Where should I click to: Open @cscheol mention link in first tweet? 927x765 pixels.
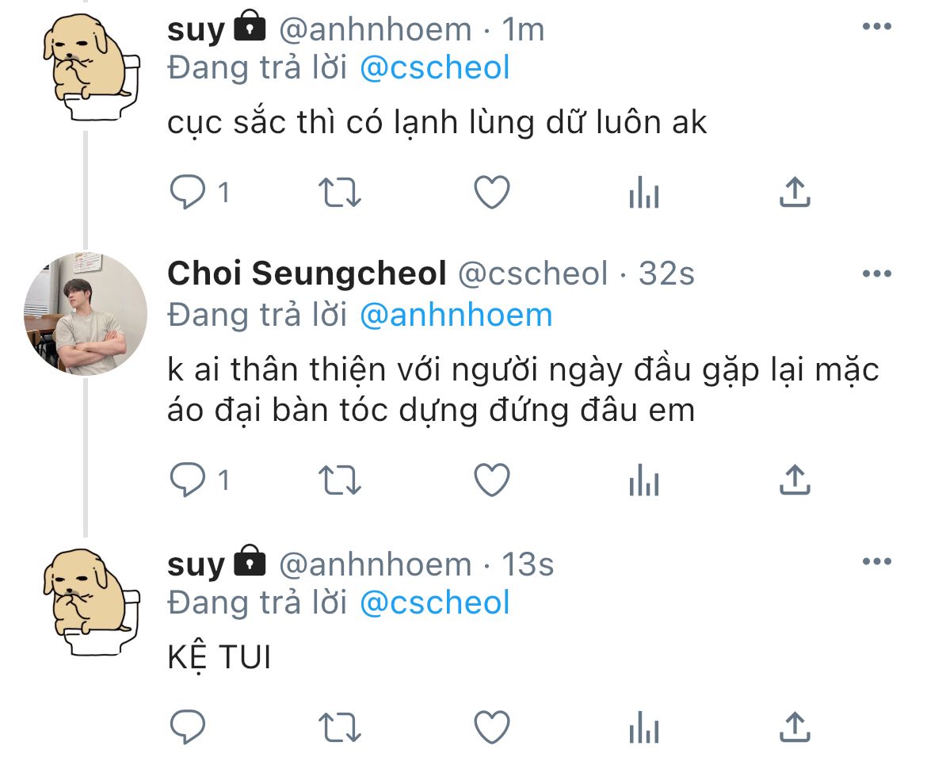click(x=434, y=67)
